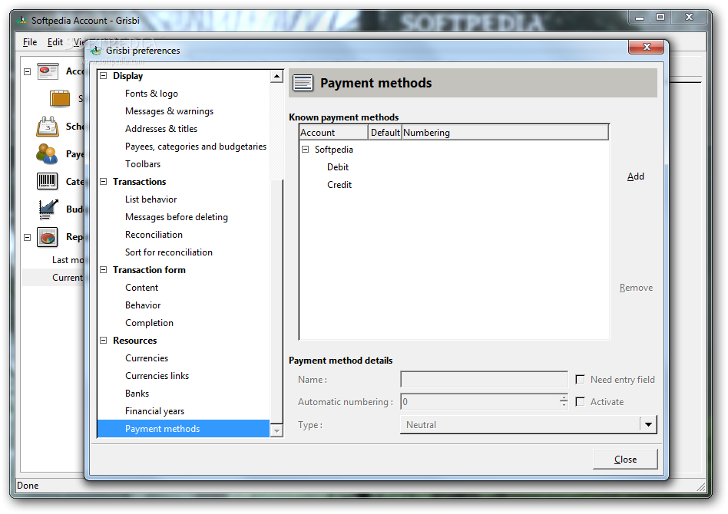Select the Last month report in main sidebar
Image resolution: width=728 pixels, height=514 pixels.
tap(68, 260)
